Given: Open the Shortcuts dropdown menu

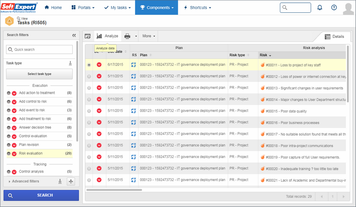Looking at the screenshot, I should [x=198, y=7].
